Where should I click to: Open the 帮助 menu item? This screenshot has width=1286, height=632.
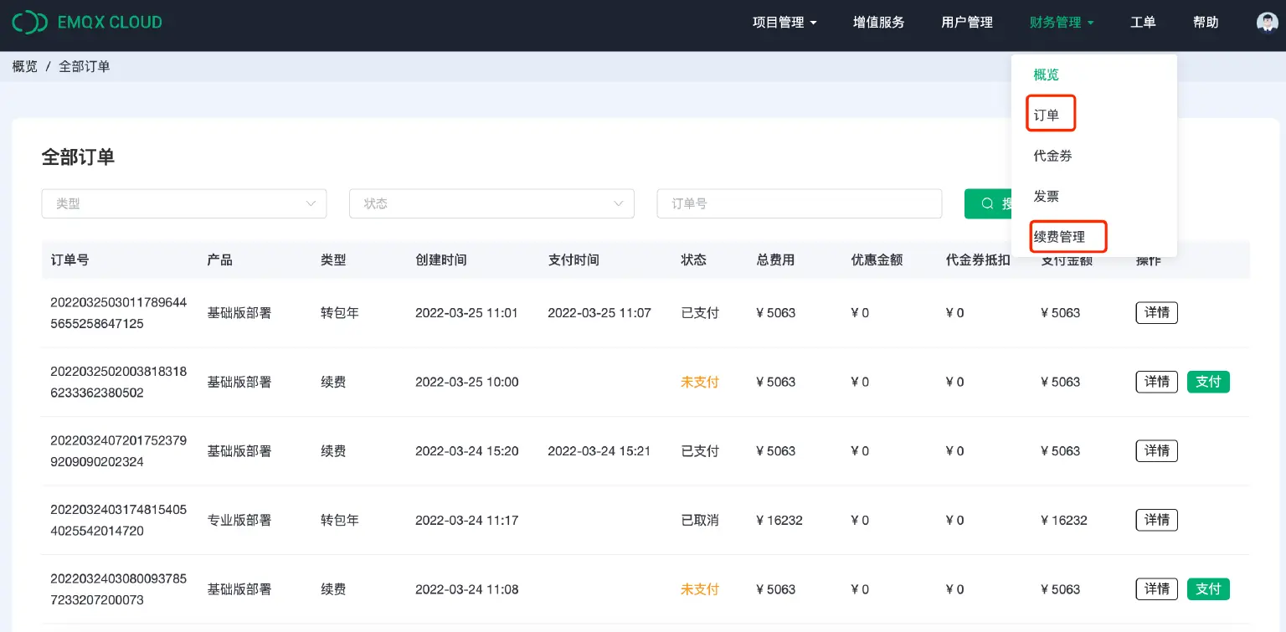click(1206, 23)
